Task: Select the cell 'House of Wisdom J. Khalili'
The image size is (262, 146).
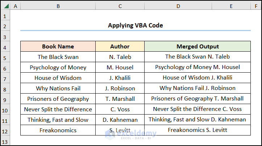Action: pos(197,78)
